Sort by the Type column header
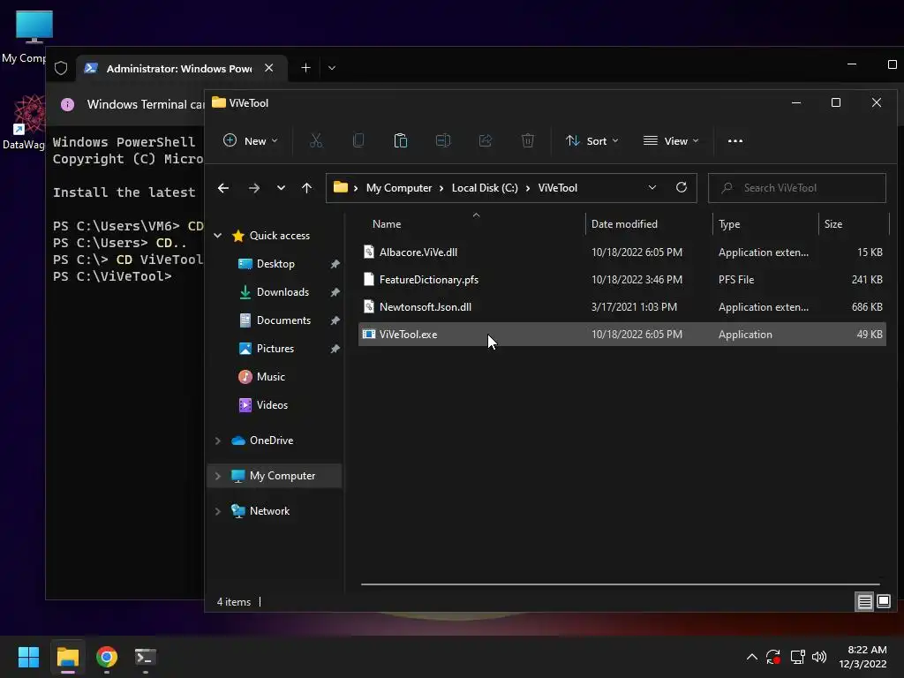This screenshot has height=678, width=904. (x=765, y=224)
